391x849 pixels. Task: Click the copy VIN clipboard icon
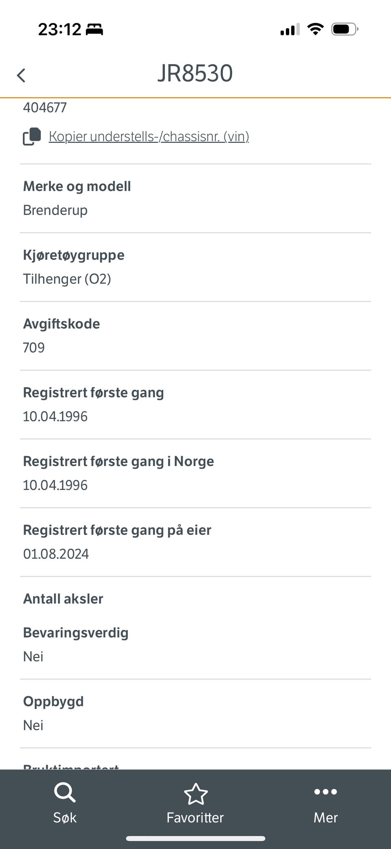(32, 136)
